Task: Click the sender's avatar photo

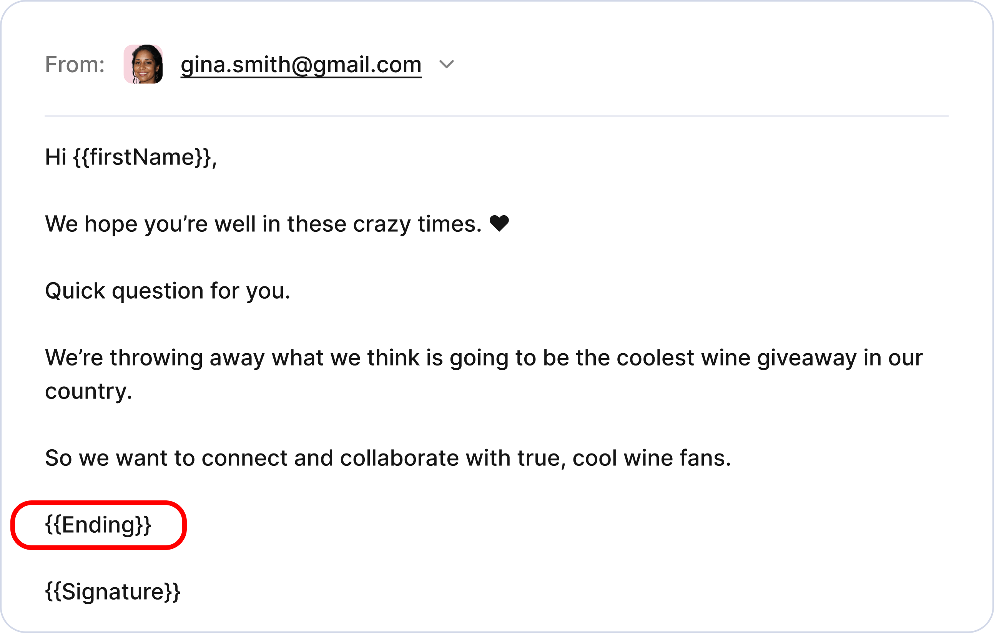Action: pyautogui.click(x=143, y=64)
